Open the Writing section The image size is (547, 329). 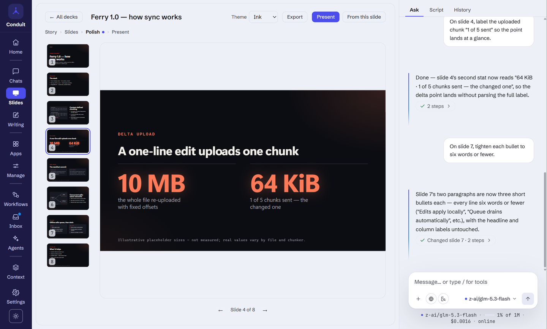(16, 119)
